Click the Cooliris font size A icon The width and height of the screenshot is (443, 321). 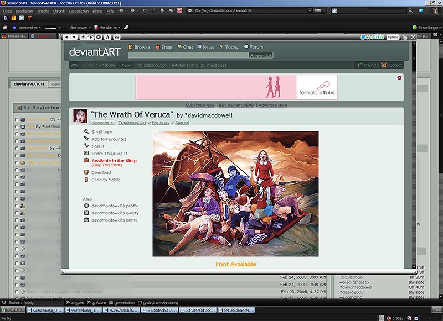click(107, 37)
